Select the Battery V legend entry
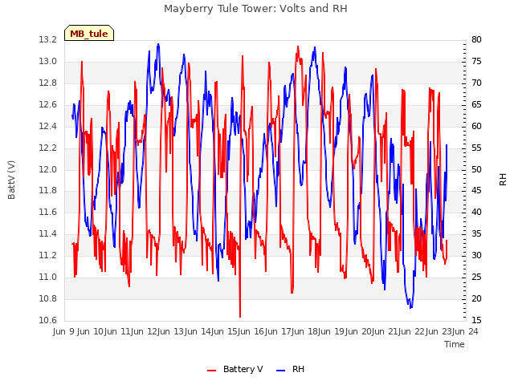The image size is (514, 385). [235, 369]
